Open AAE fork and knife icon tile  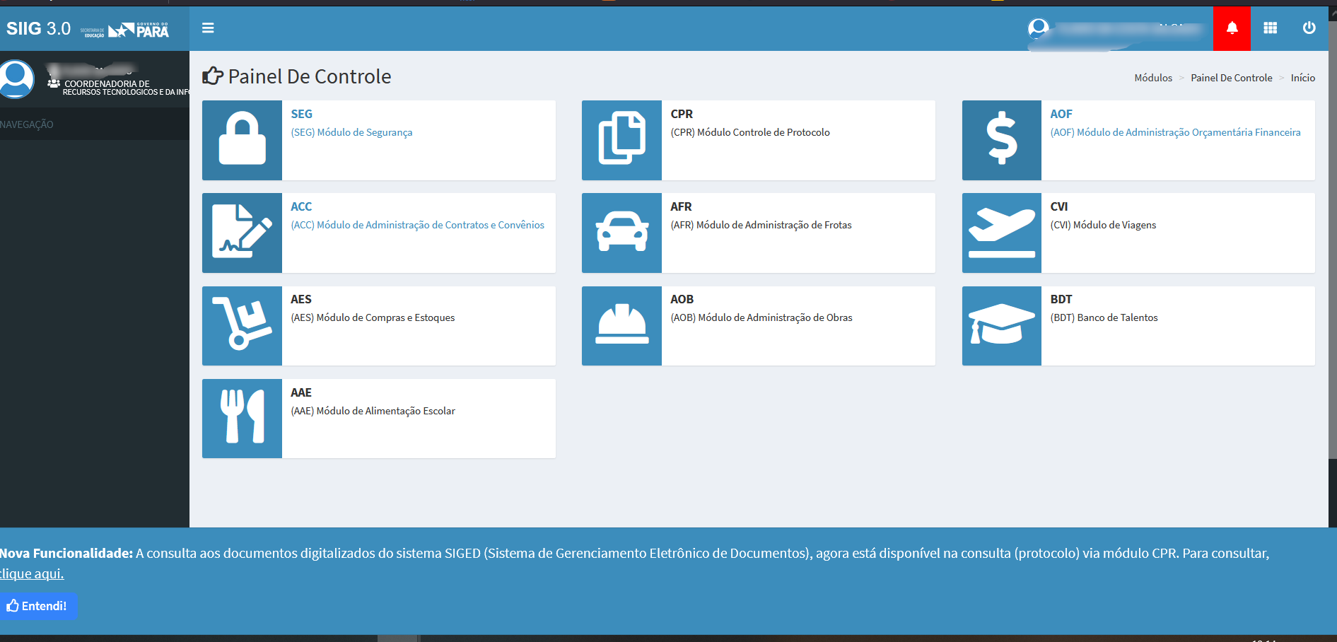click(x=242, y=419)
